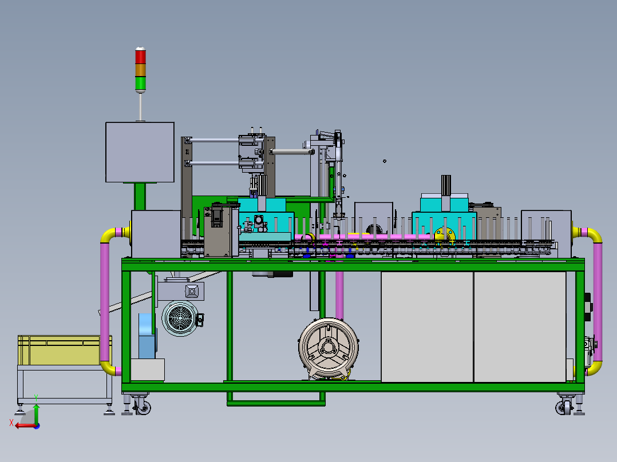Select the green segment of the signal tower light
Viewport: 617px width, 462px height.
140,83
